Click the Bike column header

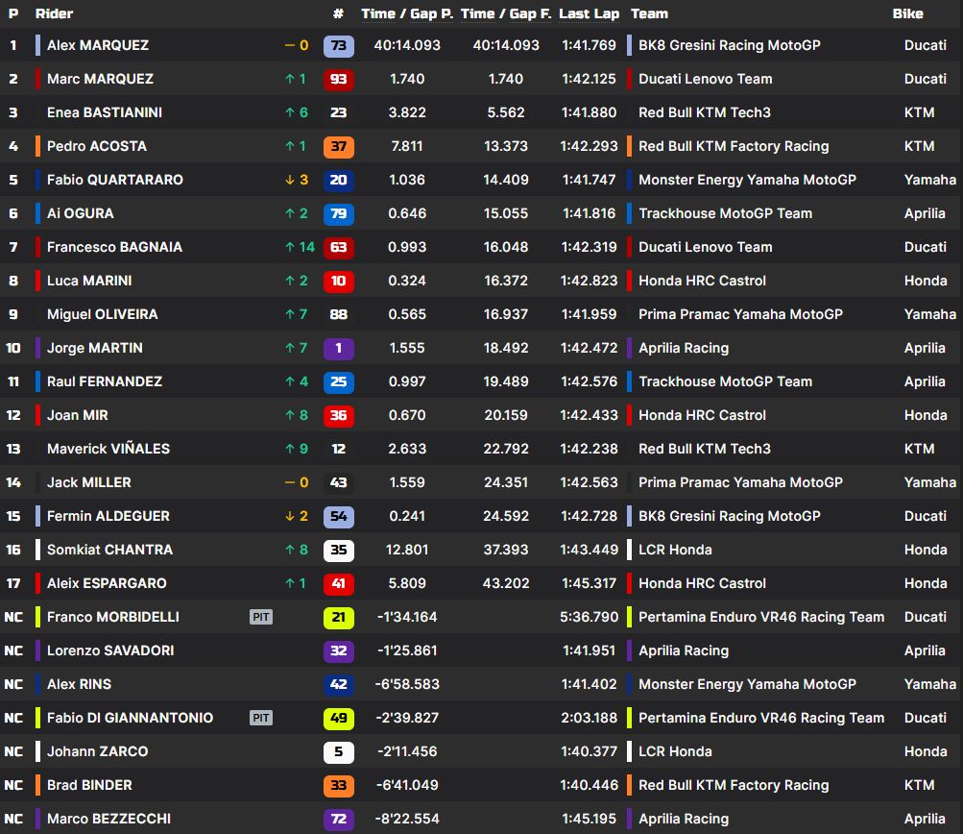907,13
